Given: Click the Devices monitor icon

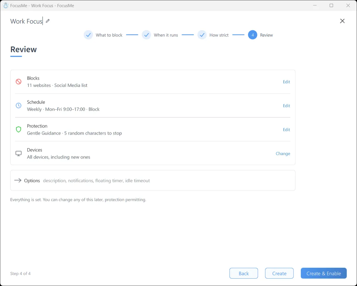Looking at the screenshot, I should pos(18,153).
